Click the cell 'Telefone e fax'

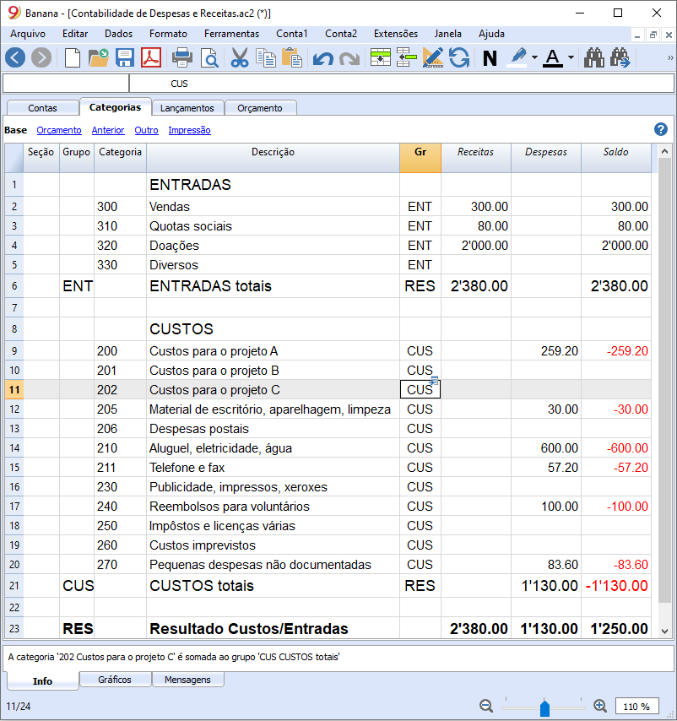(x=273, y=467)
